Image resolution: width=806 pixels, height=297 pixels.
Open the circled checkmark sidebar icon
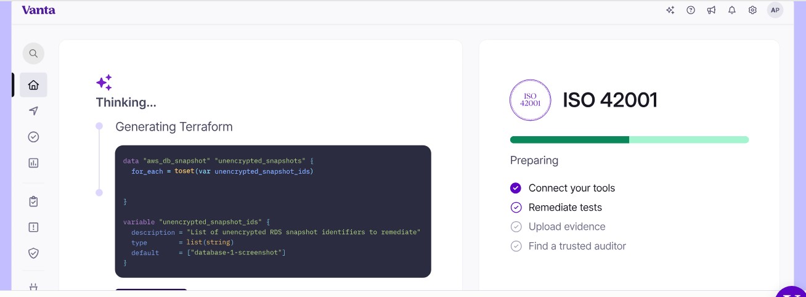click(x=33, y=137)
